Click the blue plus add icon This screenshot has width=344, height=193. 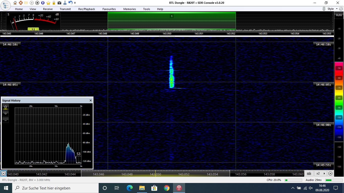pyautogui.click(x=43, y=3)
